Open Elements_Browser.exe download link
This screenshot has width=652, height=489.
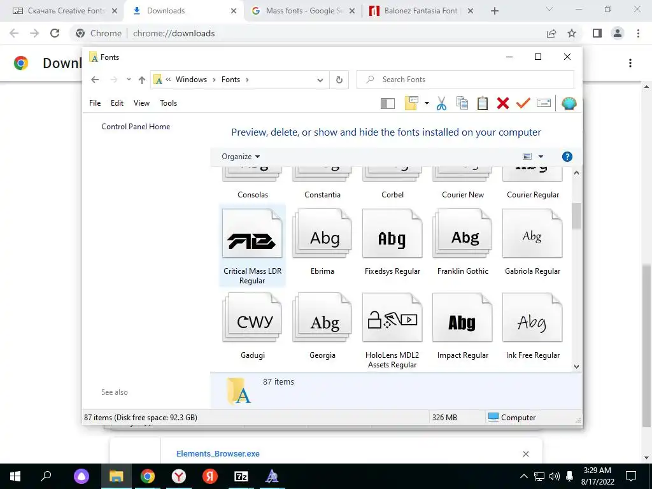(x=218, y=453)
